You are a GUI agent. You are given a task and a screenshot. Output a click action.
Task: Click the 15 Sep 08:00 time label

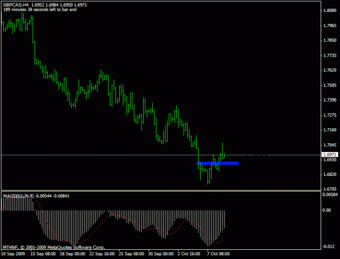pyautogui.click(x=43, y=254)
